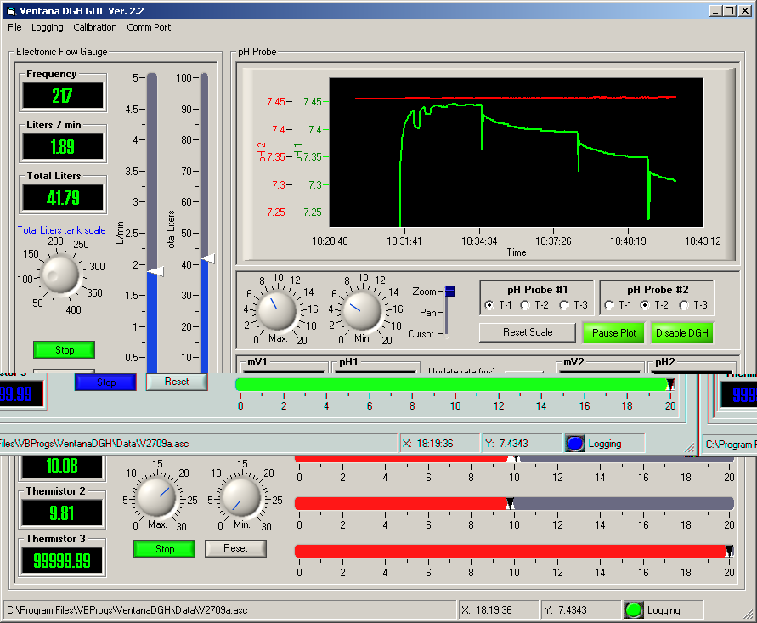Click the thermistor Max knob (0-30)
The width and height of the screenshot is (757, 623).
click(156, 497)
